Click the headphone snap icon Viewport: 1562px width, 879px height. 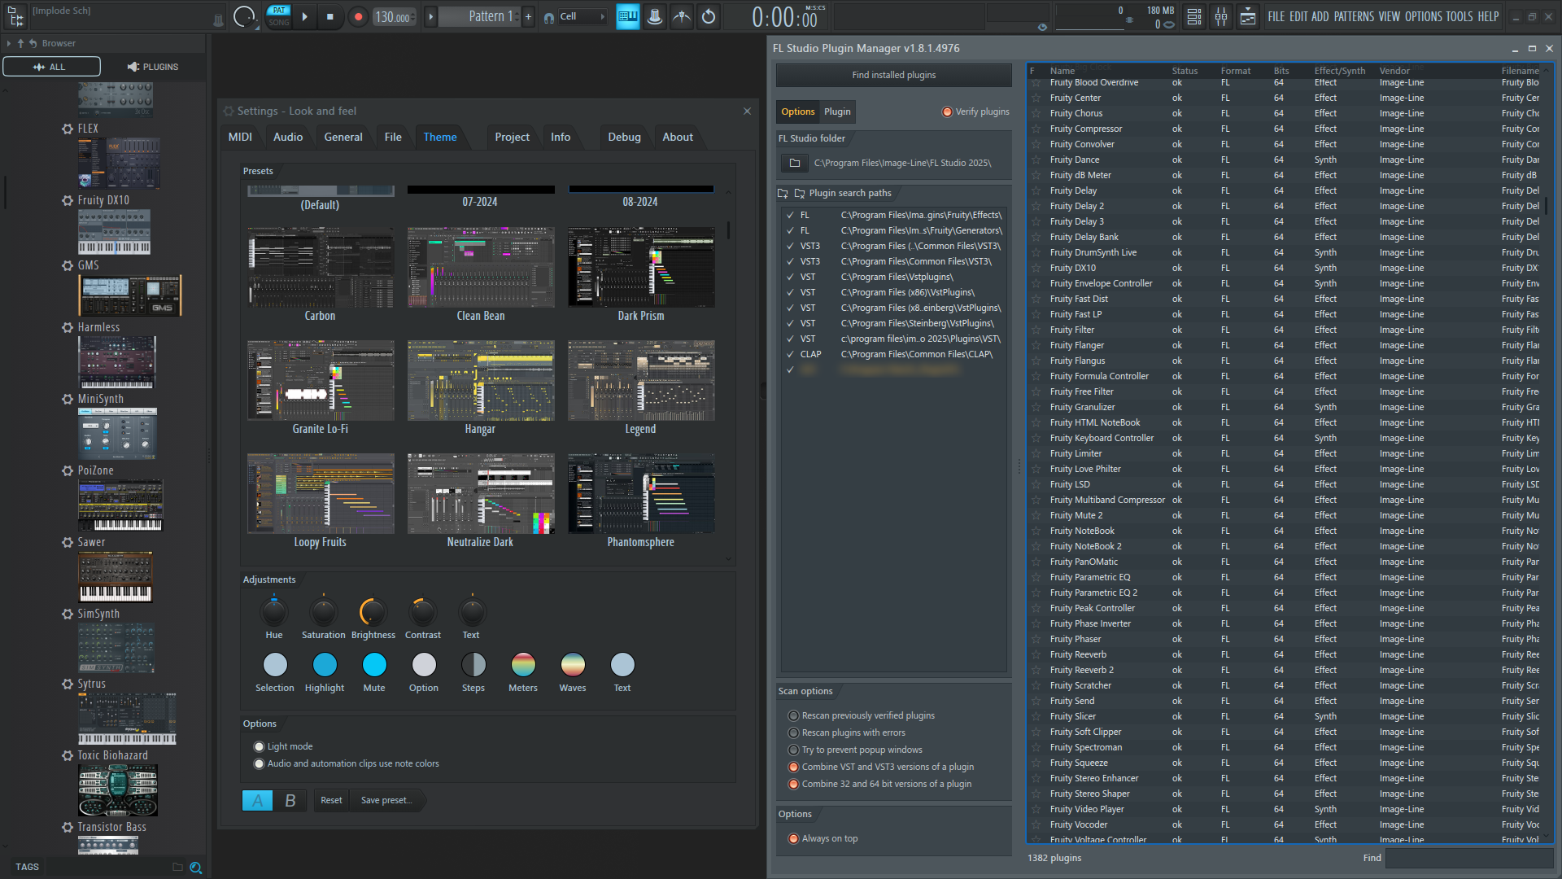pyautogui.click(x=549, y=17)
